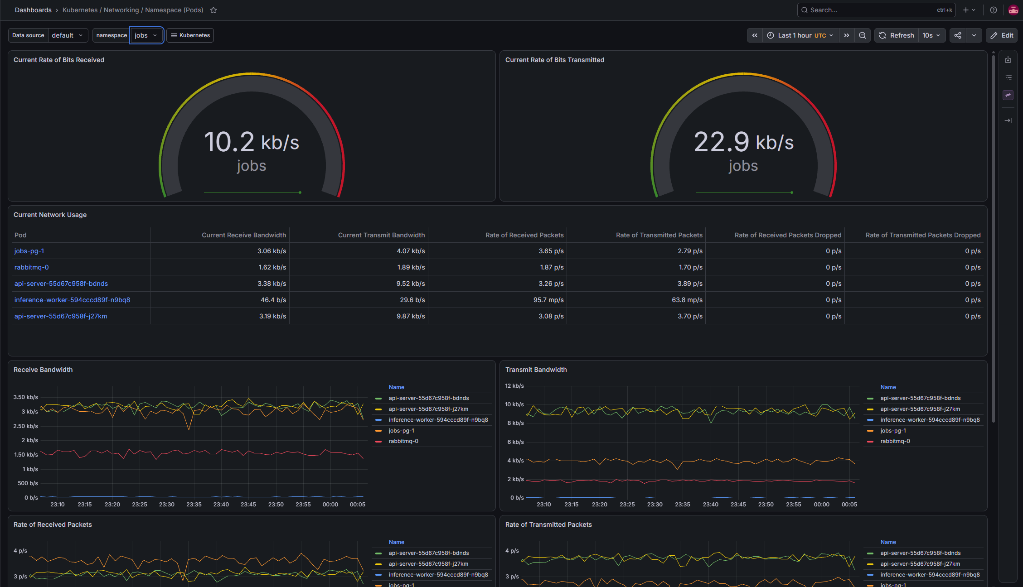Go to Dashboards breadcrumb
The image size is (1023, 587).
point(33,10)
